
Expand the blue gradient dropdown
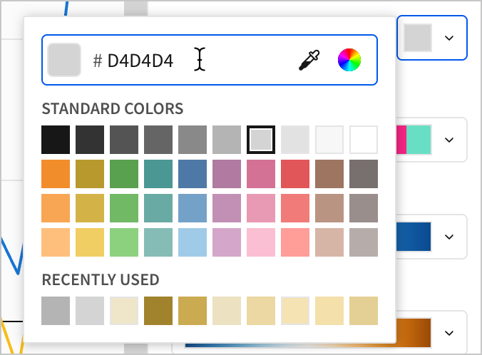tap(449, 237)
